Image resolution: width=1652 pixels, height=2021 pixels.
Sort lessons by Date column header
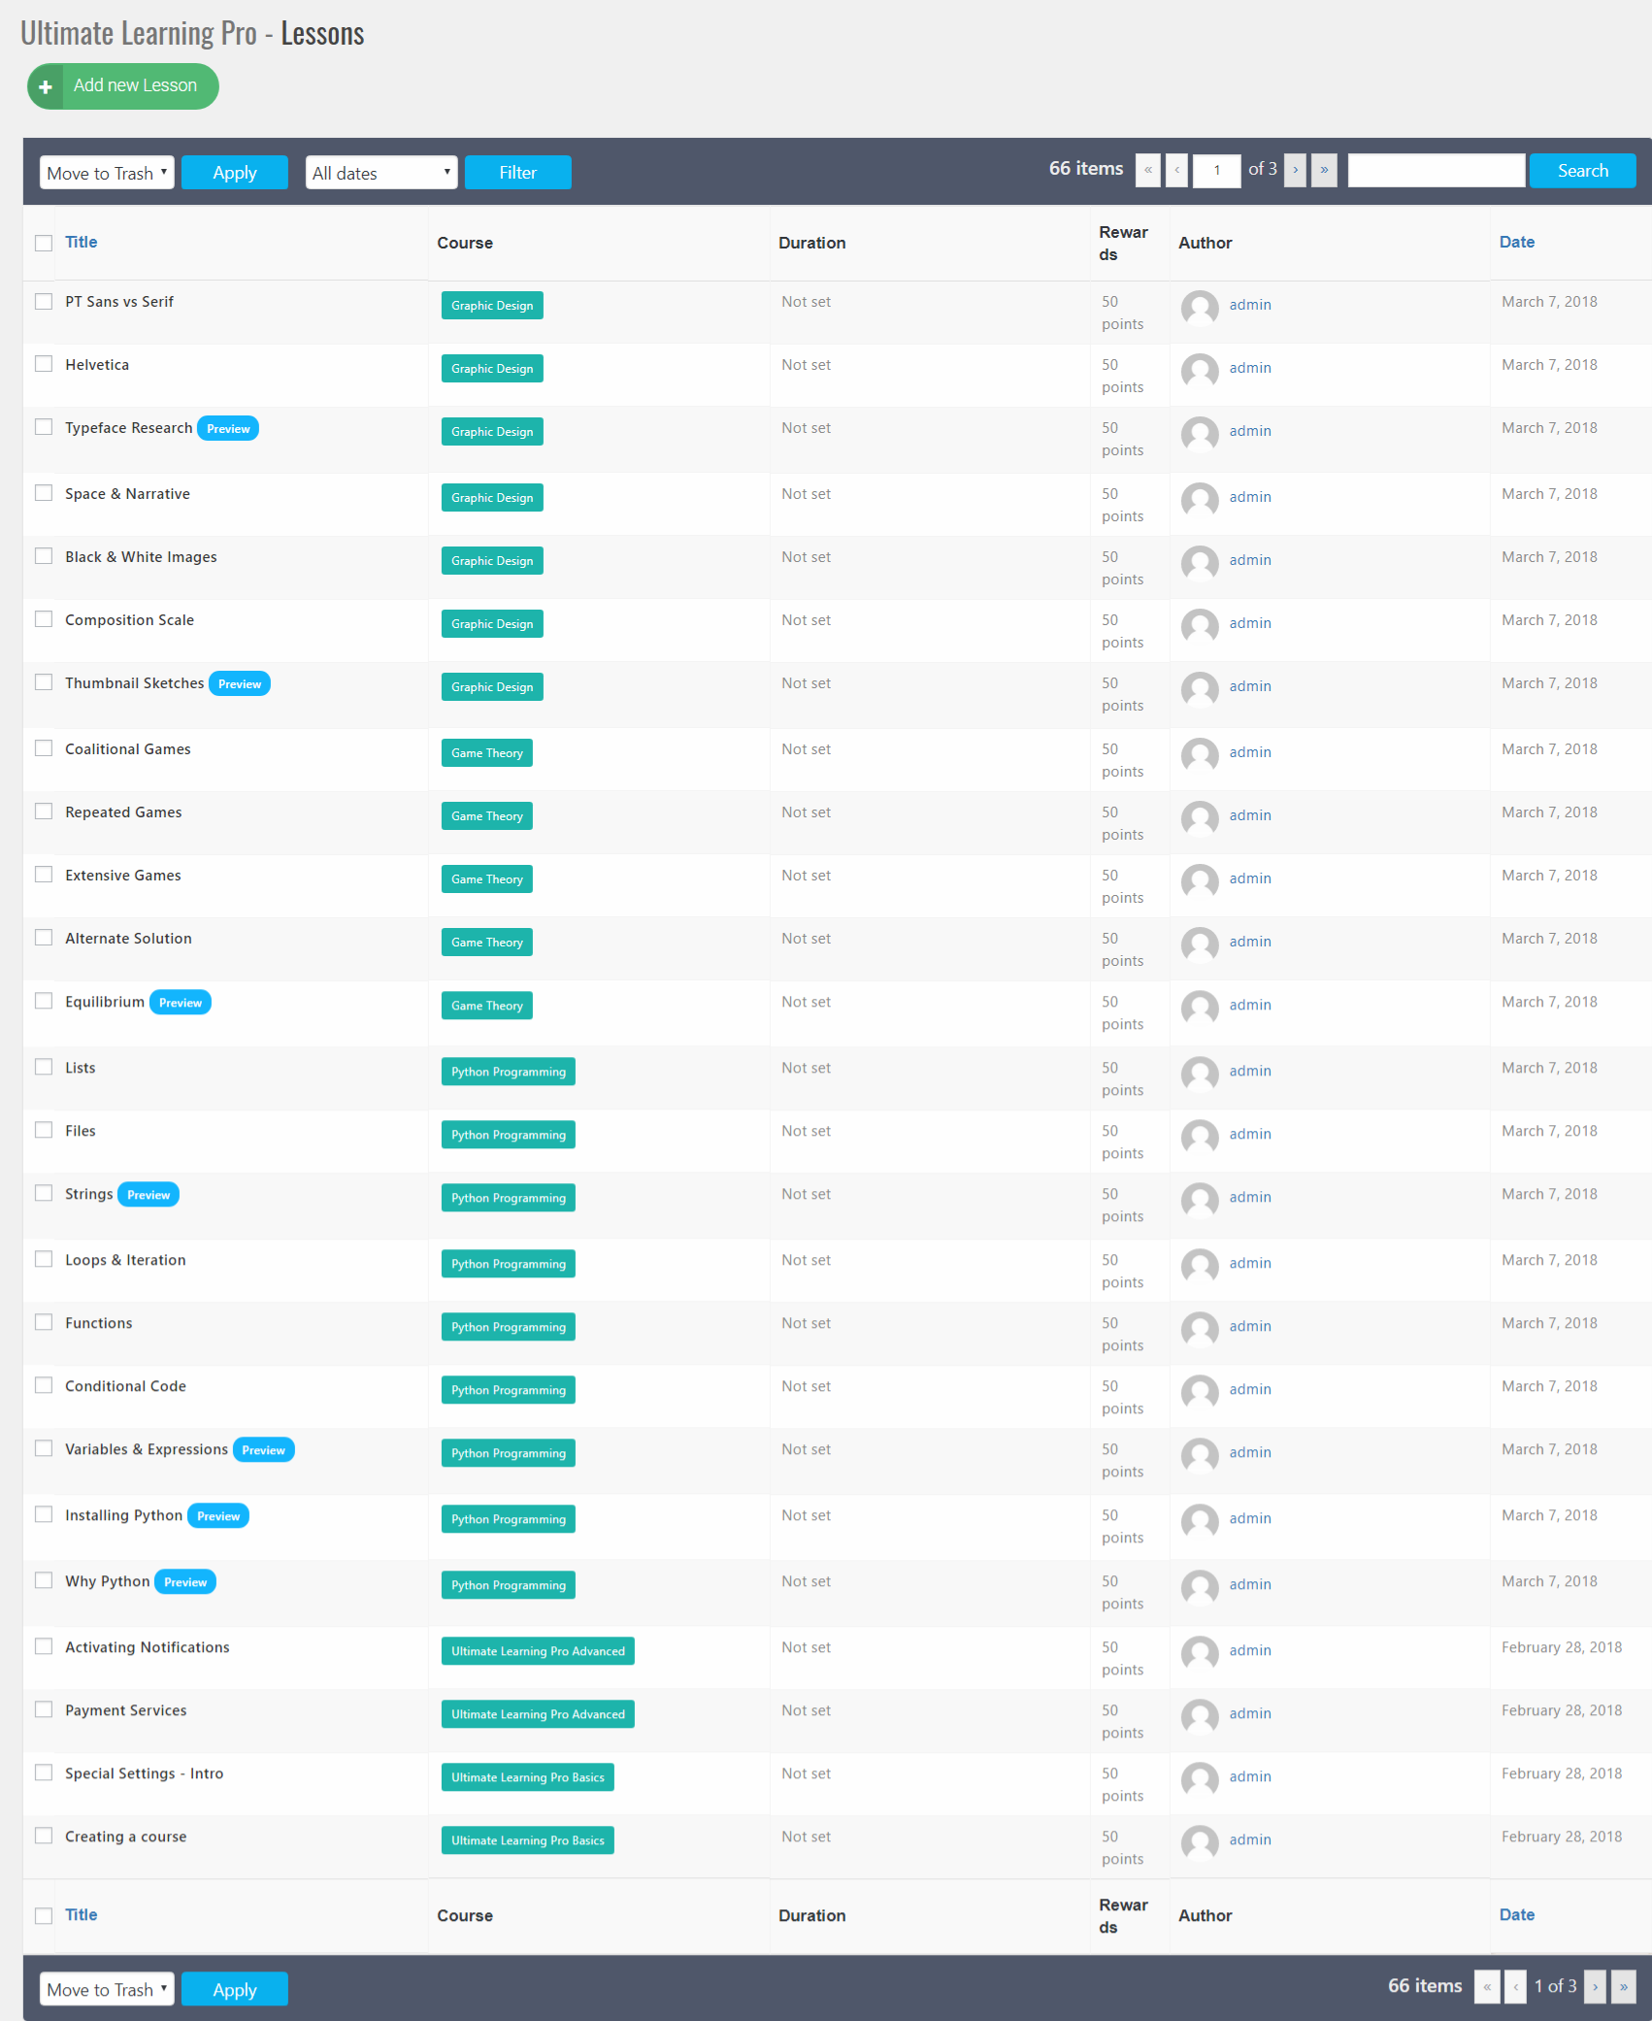(x=1517, y=243)
